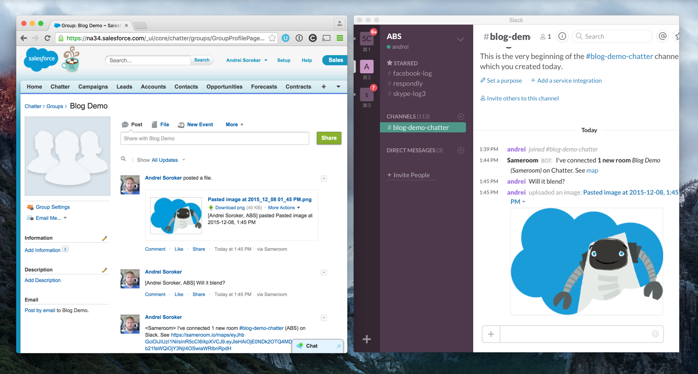Open Chrome user profile icon
The height and width of the screenshot is (374, 698).
coord(339,24)
